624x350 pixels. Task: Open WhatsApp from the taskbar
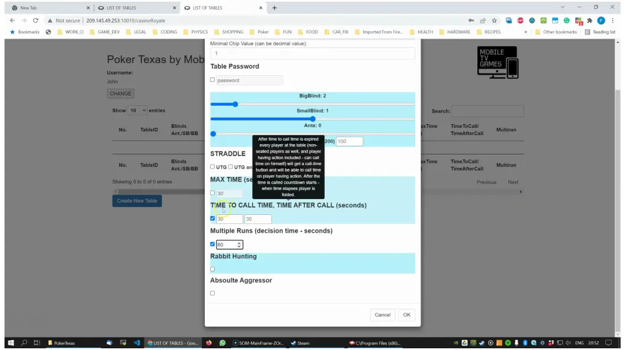coord(222,343)
